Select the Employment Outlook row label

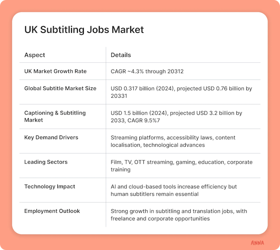[52, 211]
